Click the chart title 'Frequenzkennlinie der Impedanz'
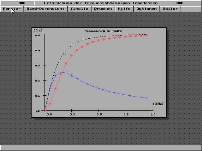This screenshot has height=151, width=202. tap(103, 31)
